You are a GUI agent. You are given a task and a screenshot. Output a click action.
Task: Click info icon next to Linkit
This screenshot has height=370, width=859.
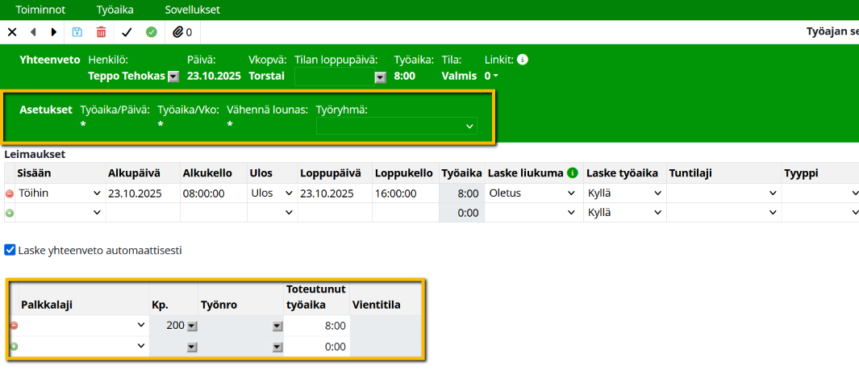coord(523,60)
